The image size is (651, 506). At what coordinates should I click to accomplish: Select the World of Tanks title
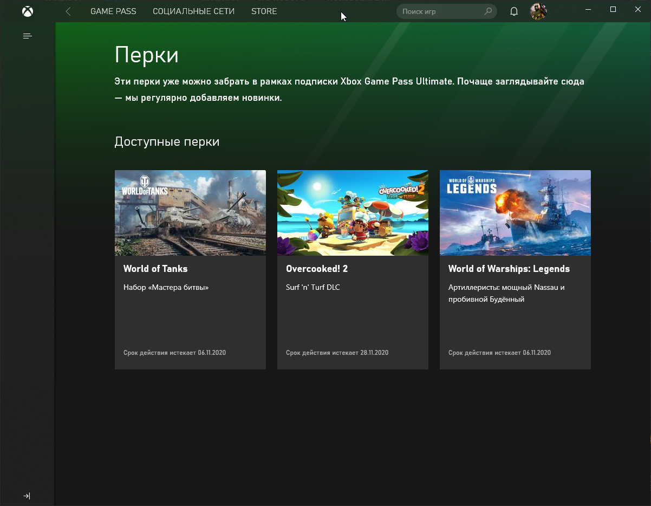[x=155, y=269]
